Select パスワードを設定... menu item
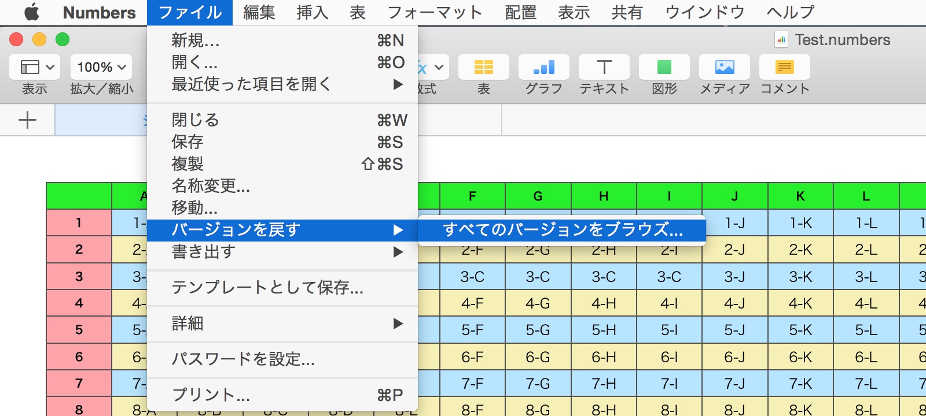926x416 pixels. (282, 359)
